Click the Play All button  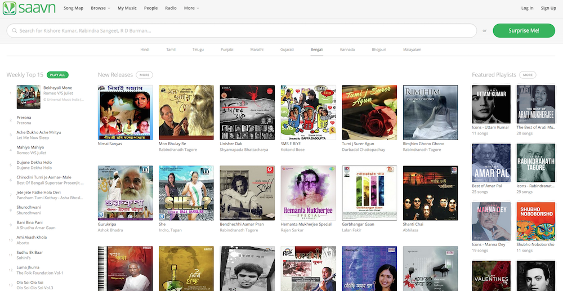coord(57,75)
